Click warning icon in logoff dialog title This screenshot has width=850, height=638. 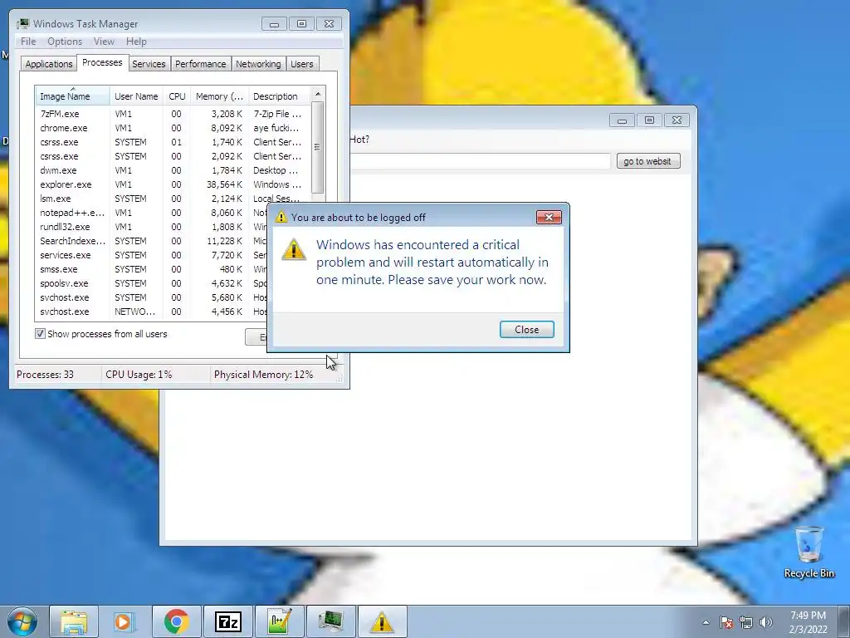(281, 217)
